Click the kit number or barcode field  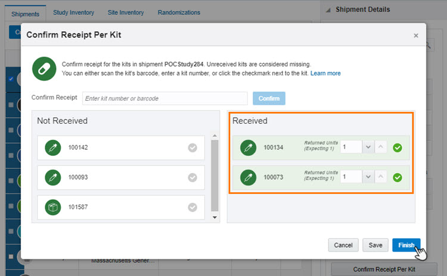point(164,98)
